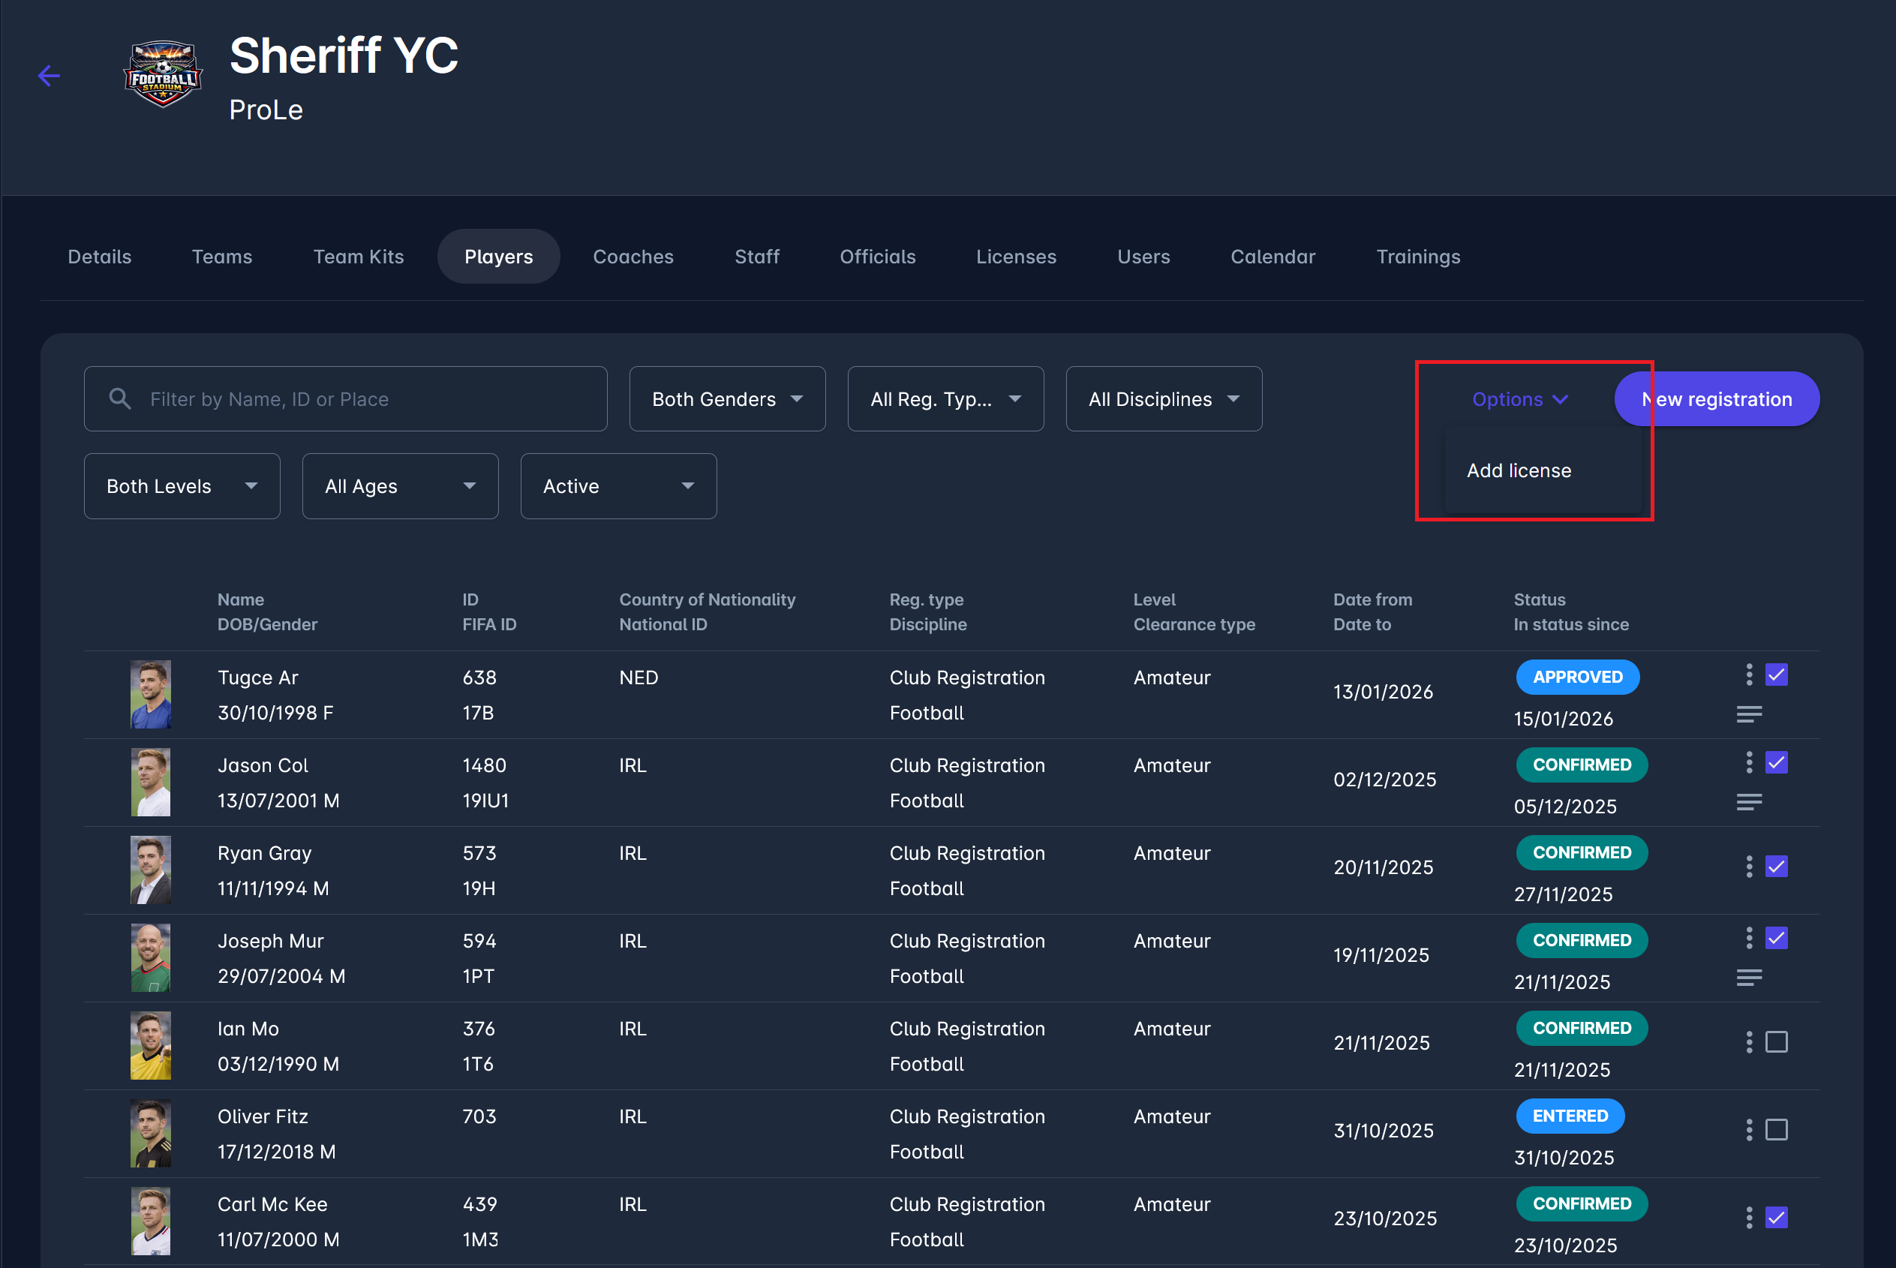Open notes lines icon for Tugce Ar
The height and width of the screenshot is (1268, 1896).
1749,714
